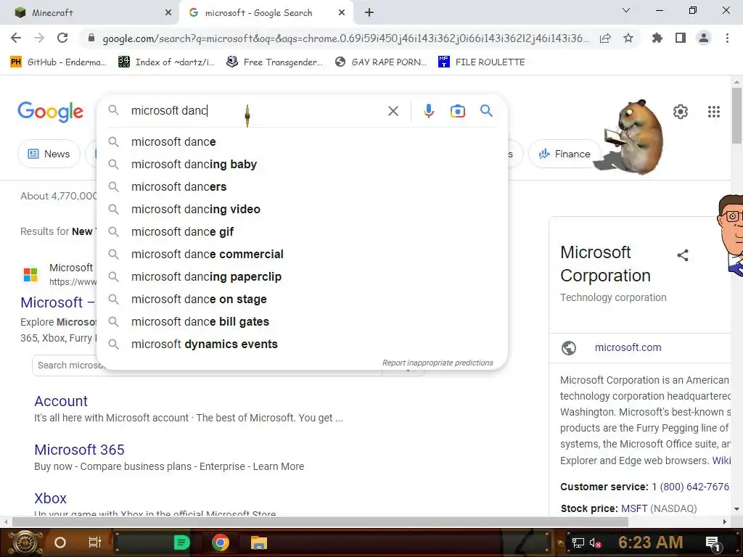Open the Account sitelink

(x=61, y=401)
